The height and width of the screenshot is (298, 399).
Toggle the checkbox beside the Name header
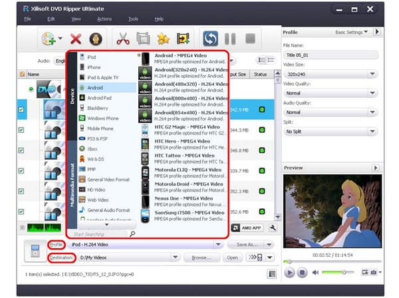coord(21,74)
